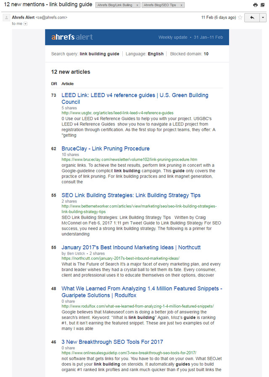
Task: Click the DR column header
Action: (x=54, y=84)
